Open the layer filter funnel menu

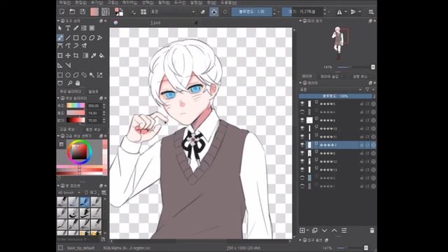(367, 90)
